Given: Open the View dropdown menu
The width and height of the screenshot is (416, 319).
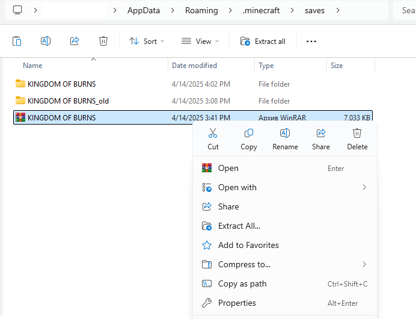Looking at the screenshot, I should [200, 41].
